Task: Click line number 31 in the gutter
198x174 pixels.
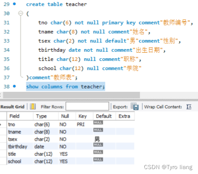Action: [x=6, y=23]
